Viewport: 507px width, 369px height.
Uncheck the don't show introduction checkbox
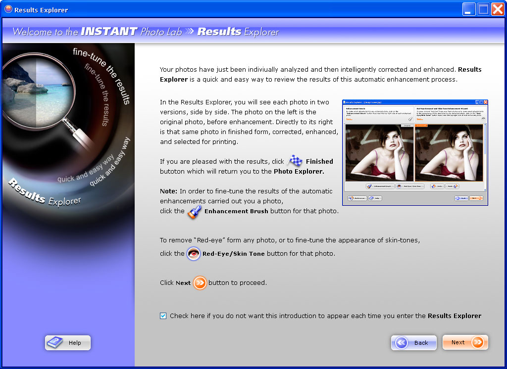[163, 316]
